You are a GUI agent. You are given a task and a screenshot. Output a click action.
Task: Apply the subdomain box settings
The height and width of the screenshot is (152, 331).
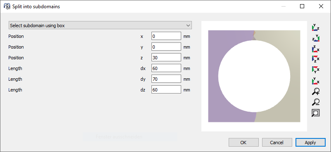[310, 143]
